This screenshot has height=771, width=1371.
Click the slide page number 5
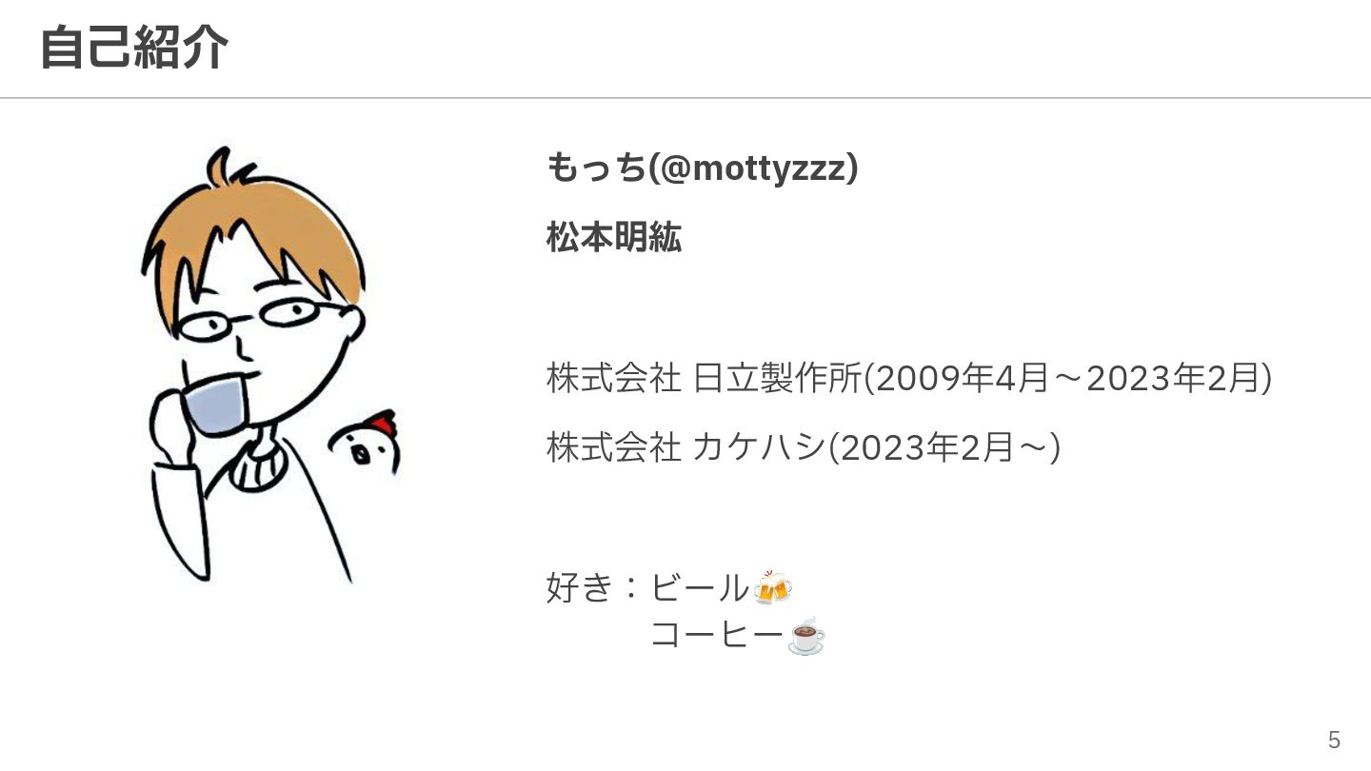(1335, 740)
